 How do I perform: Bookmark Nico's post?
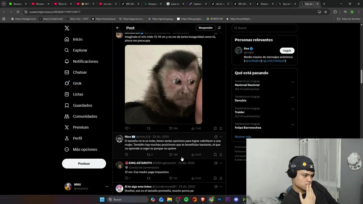coord(215,155)
